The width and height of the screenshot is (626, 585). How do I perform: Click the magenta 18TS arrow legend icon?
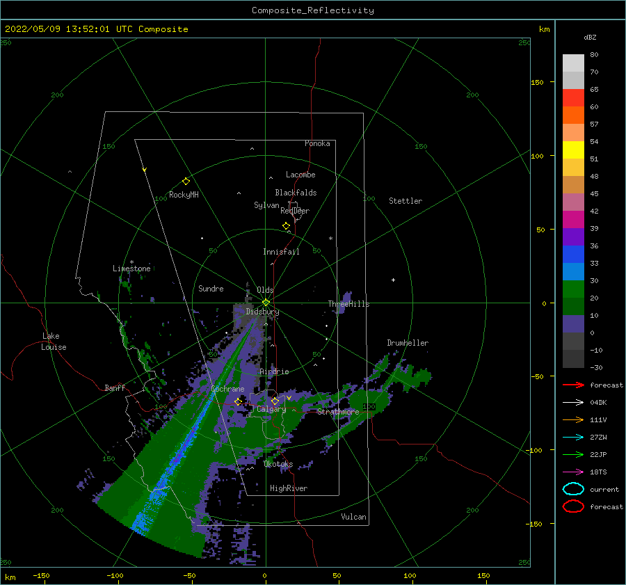573,472
